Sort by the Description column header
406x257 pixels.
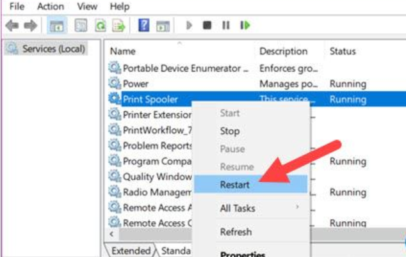(284, 51)
